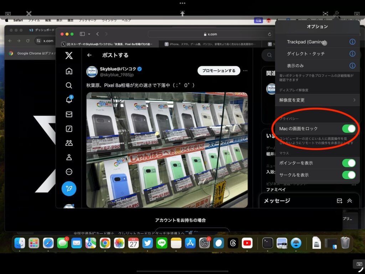
Task: Go back using the arrow beside ポストする
Action: 89,55
